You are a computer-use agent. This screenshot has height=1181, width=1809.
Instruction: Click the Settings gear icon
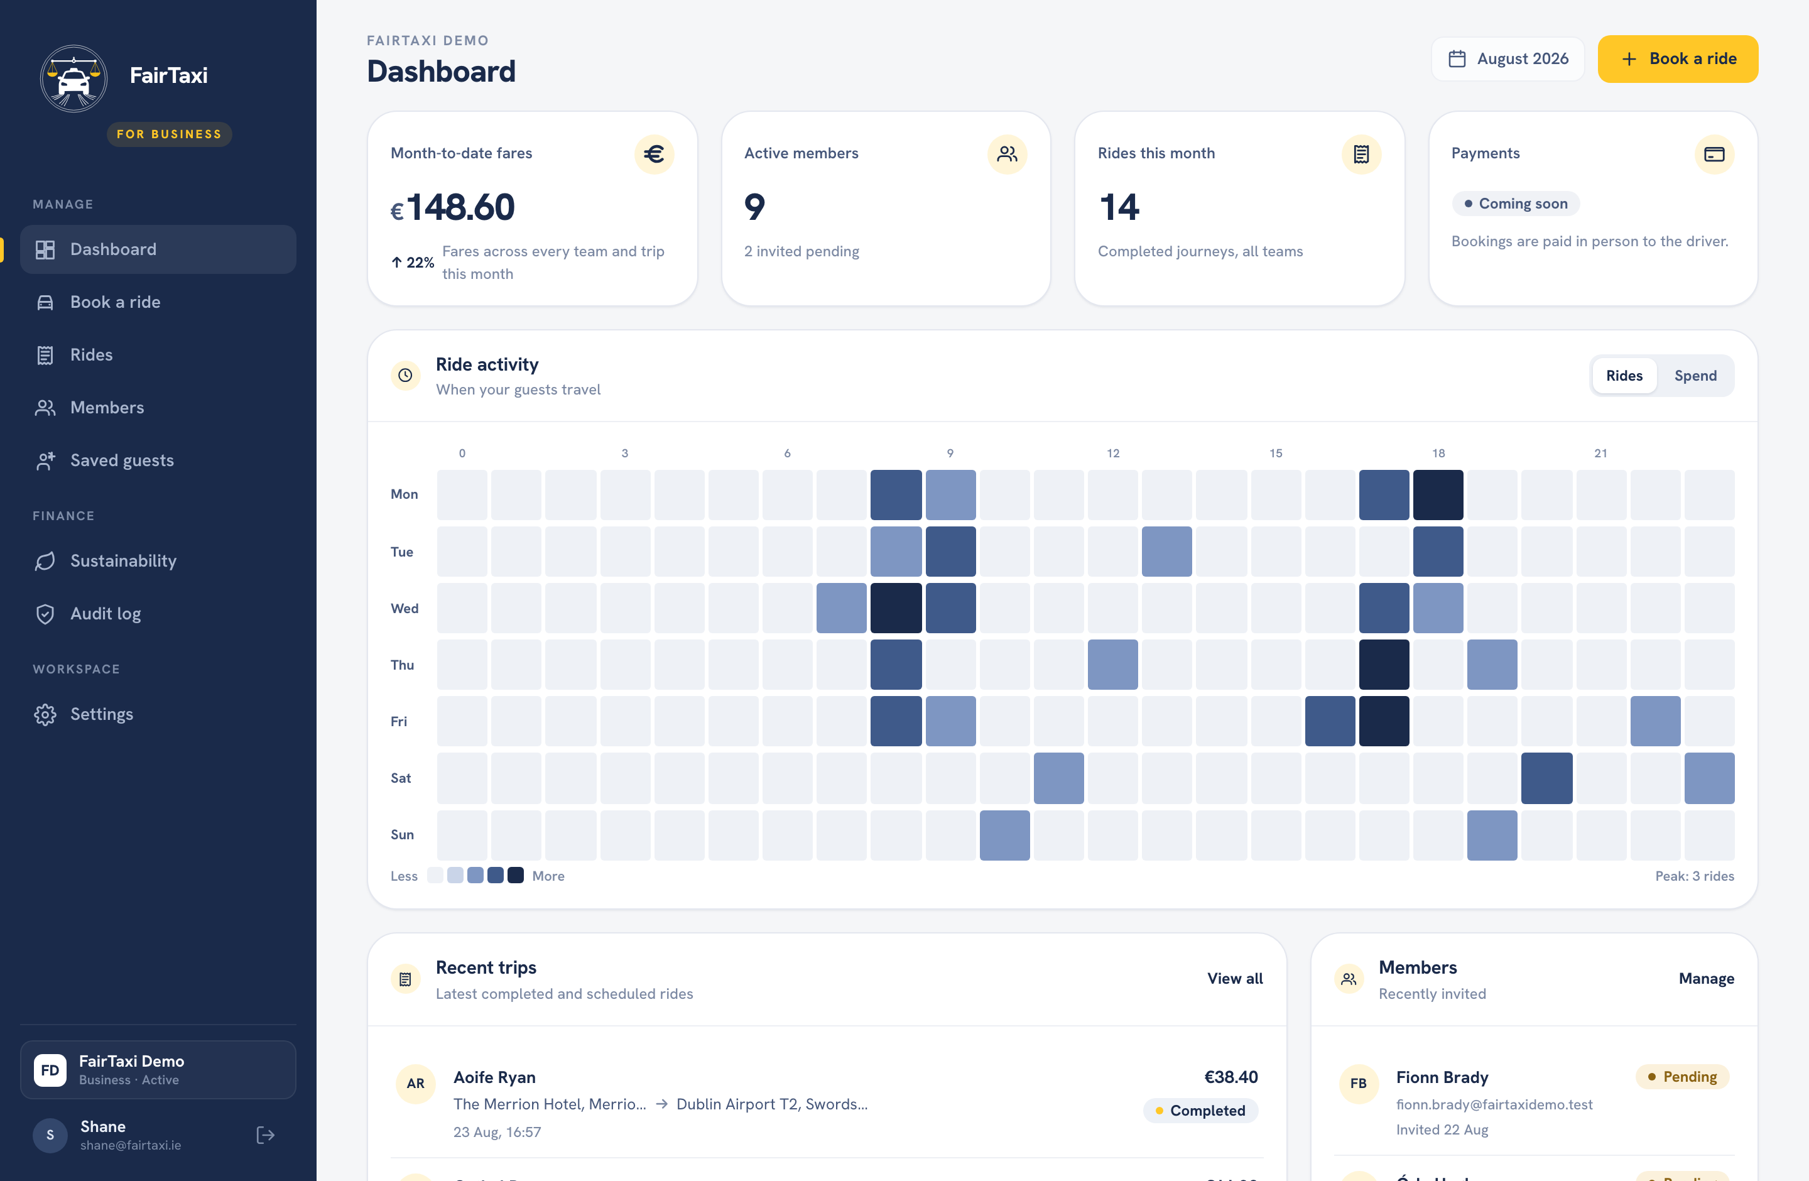46,714
